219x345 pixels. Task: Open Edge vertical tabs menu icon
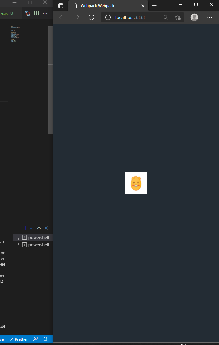click(61, 6)
